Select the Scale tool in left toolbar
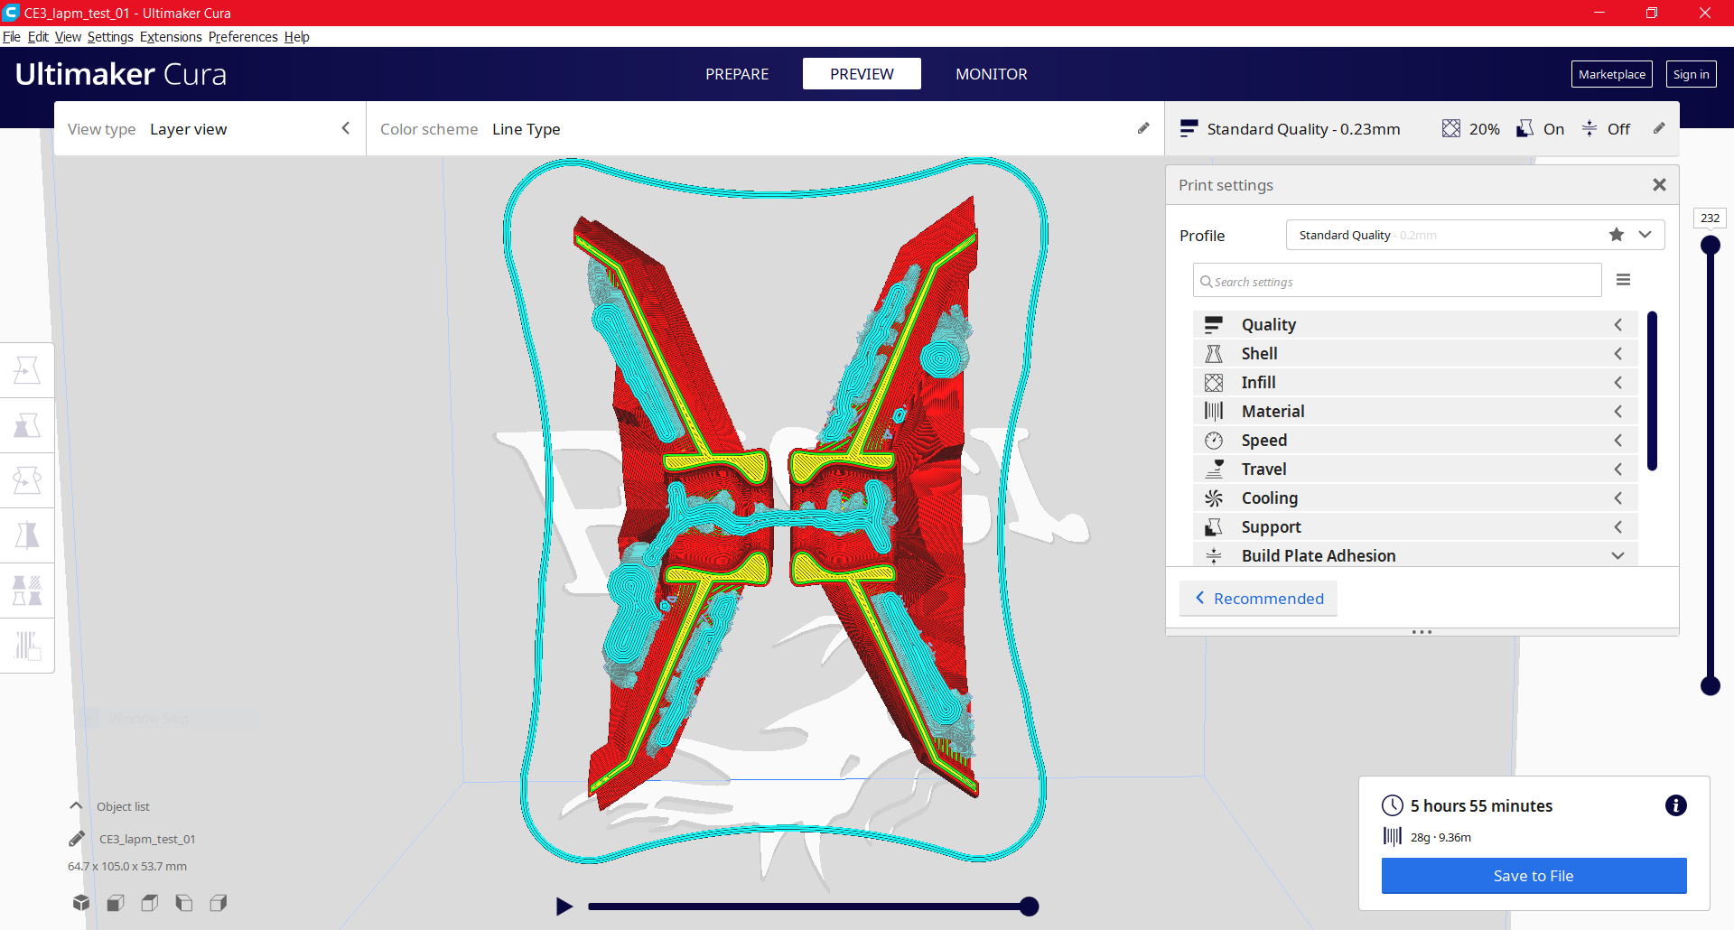 27,425
